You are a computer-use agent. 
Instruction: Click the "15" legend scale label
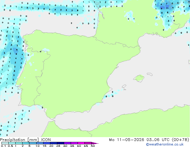click(44, 146)
